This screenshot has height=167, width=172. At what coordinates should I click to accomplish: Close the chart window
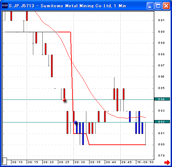[166, 6]
